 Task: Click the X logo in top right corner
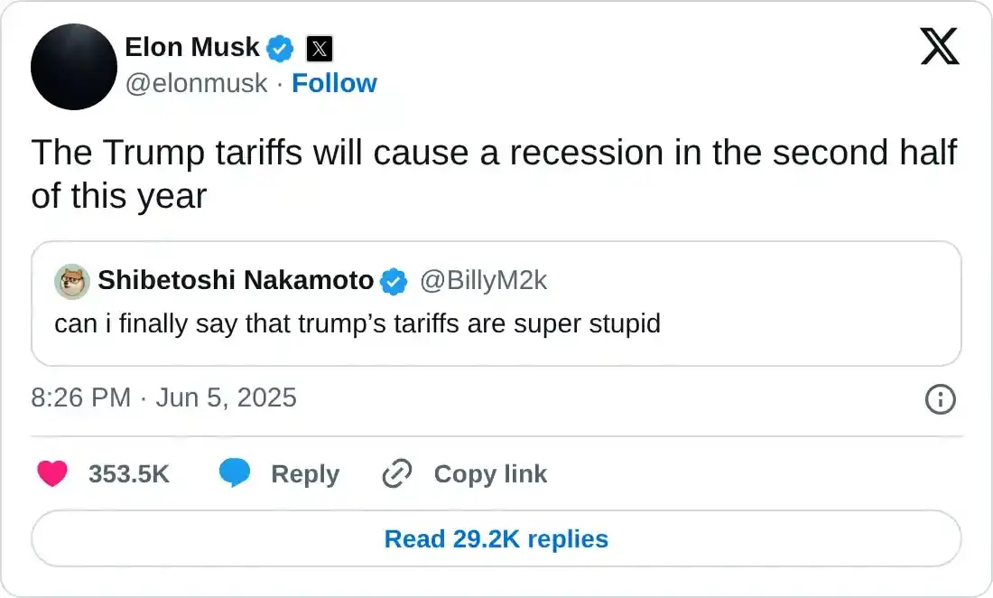(x=941, y=44)
